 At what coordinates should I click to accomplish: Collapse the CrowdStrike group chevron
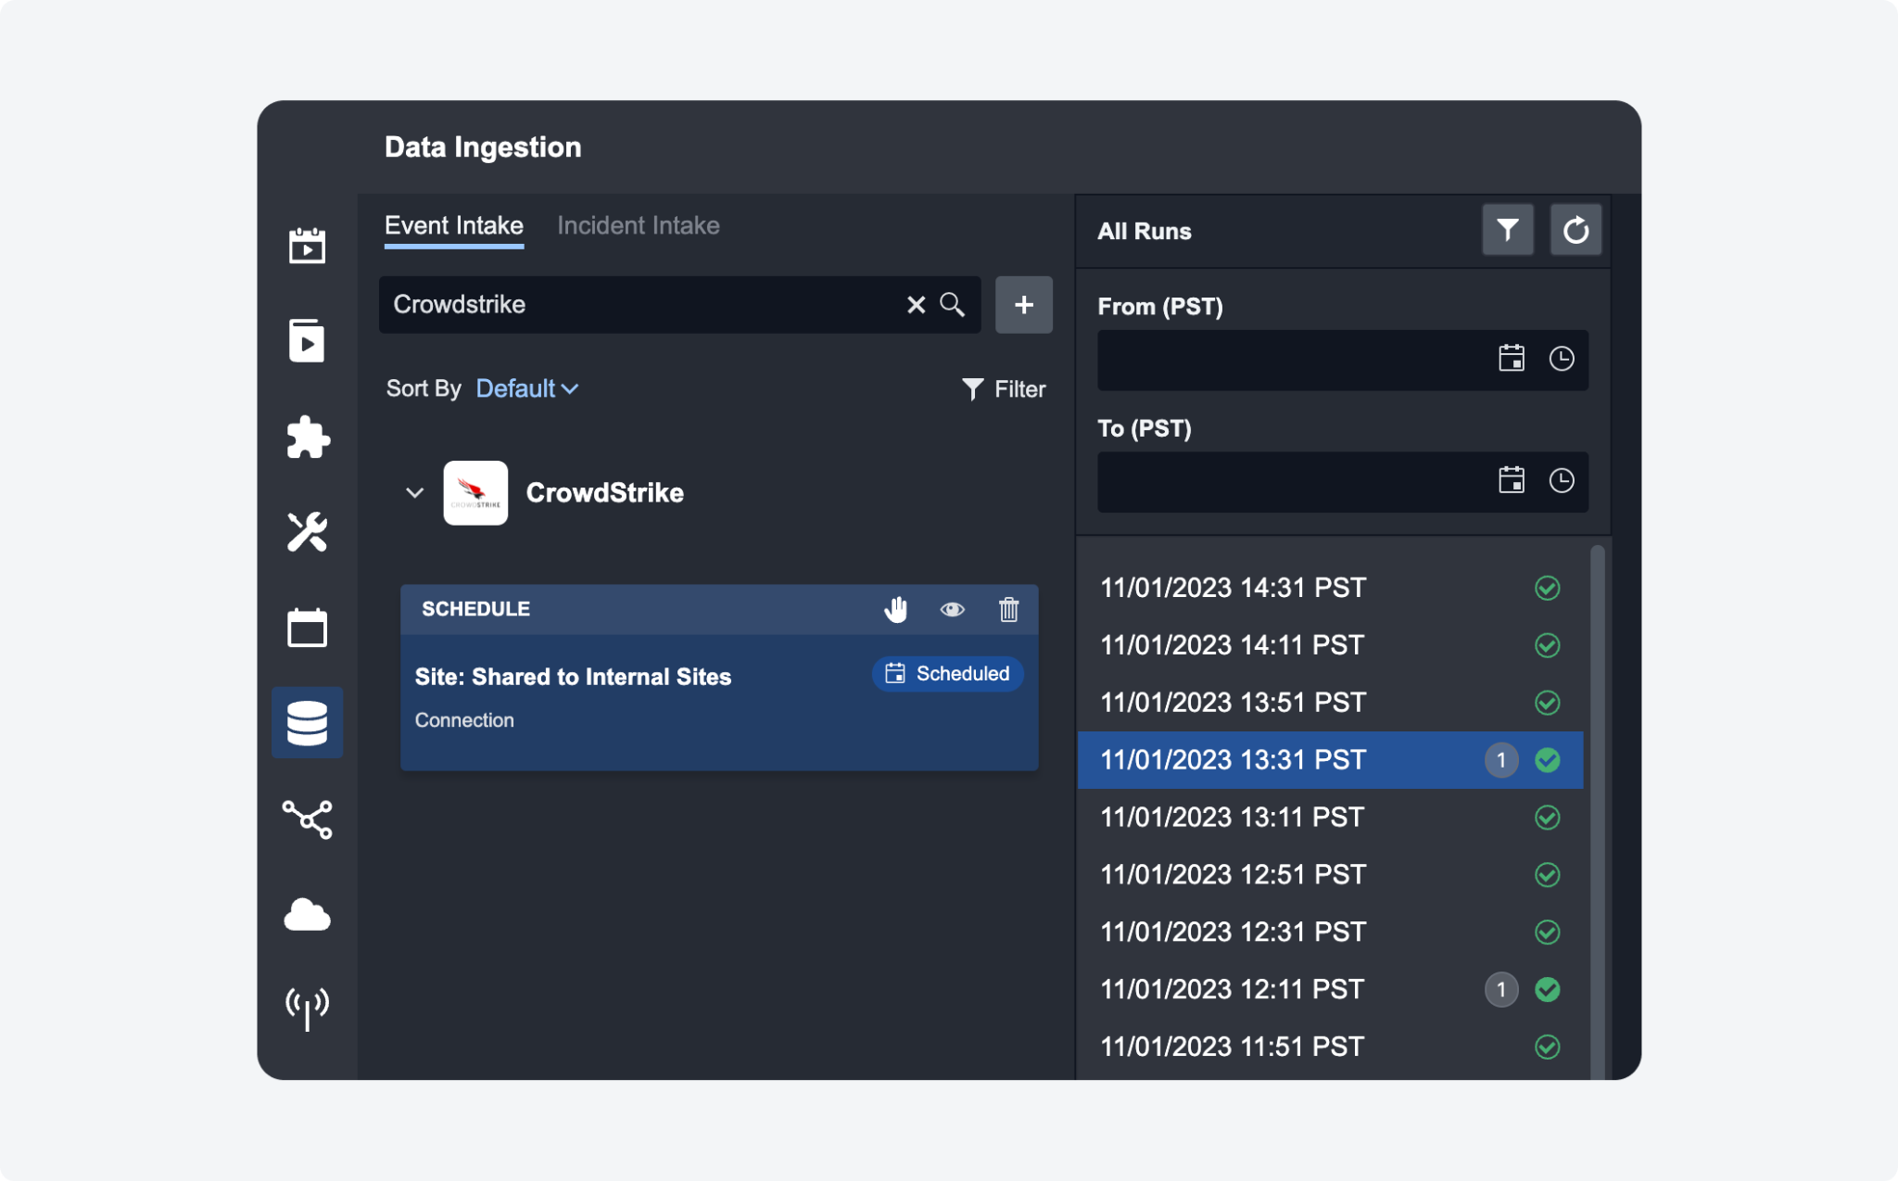414,493
